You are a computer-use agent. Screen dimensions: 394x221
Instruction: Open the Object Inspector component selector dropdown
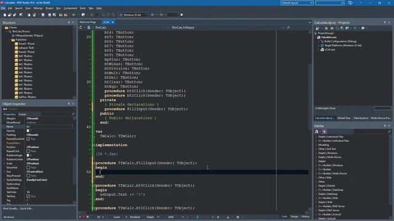(74, 109)
